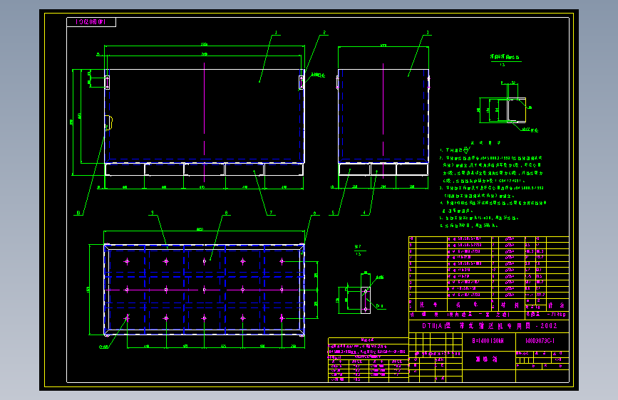Pick balloon number 7 below the front view
618x400 pixels.
[271, 213]
